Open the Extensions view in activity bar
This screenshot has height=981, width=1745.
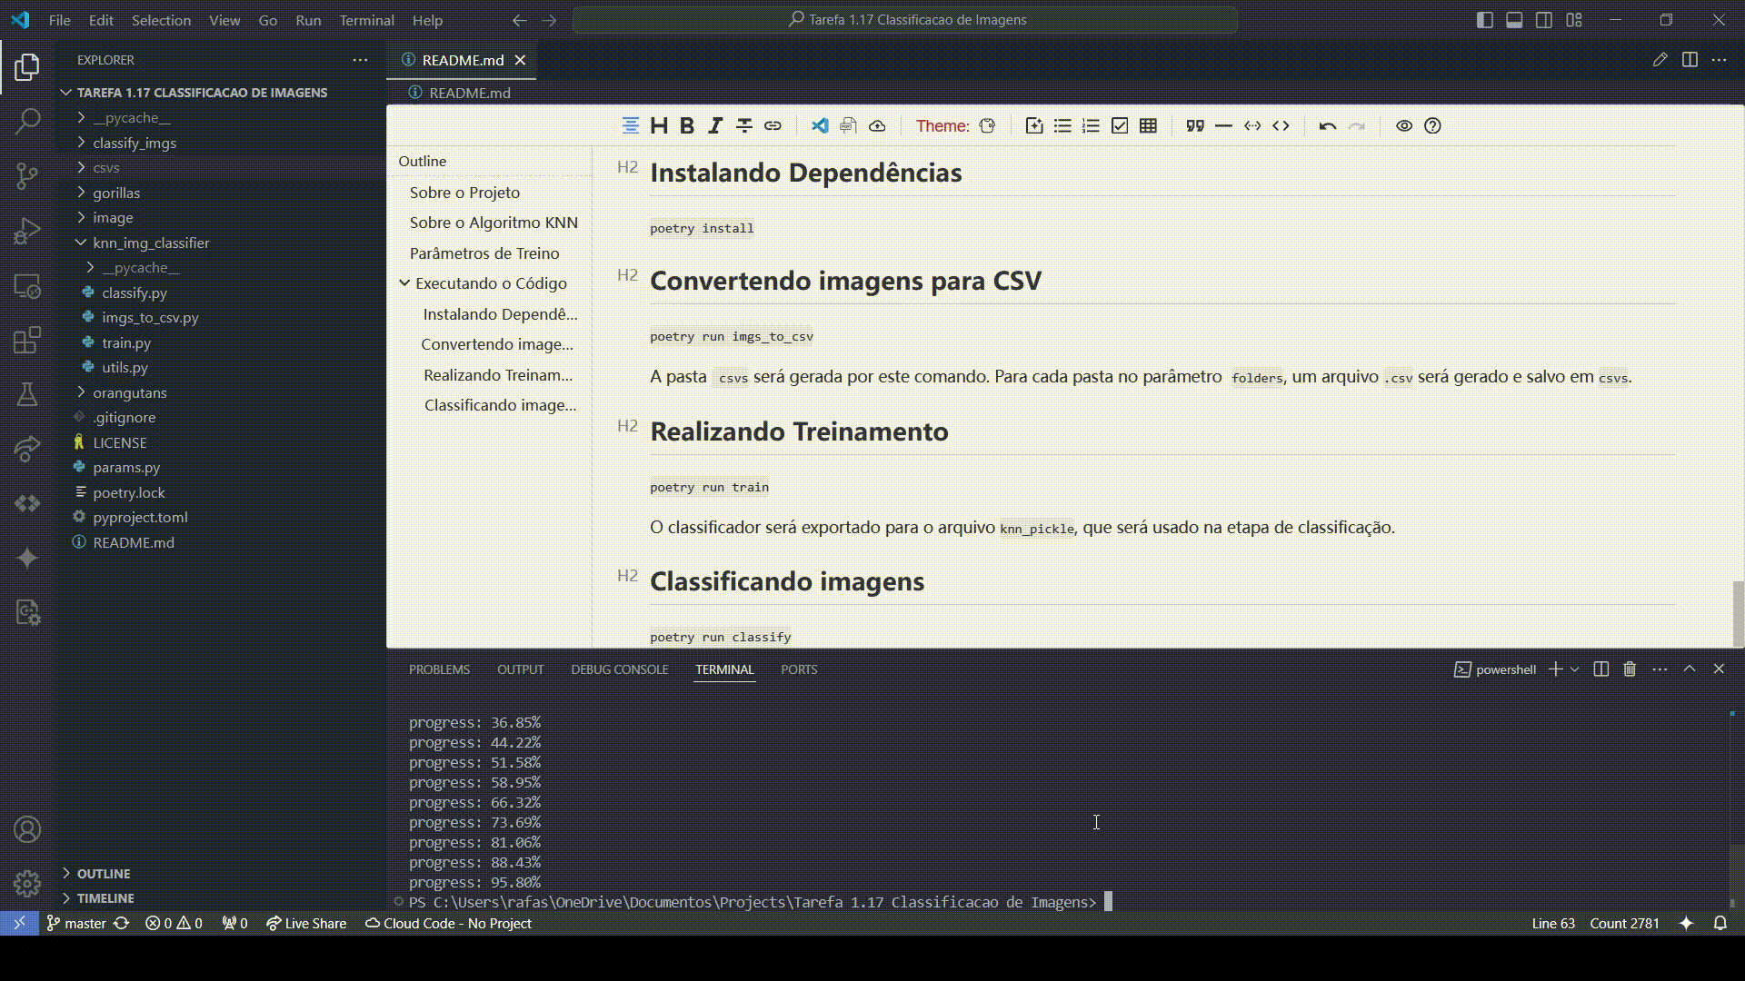click(x=27, y=340)
